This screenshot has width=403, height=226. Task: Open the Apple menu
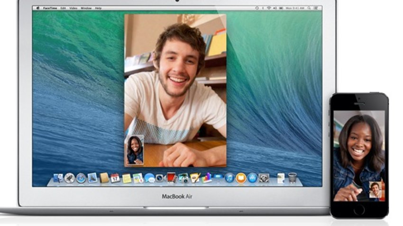[38, 8]
